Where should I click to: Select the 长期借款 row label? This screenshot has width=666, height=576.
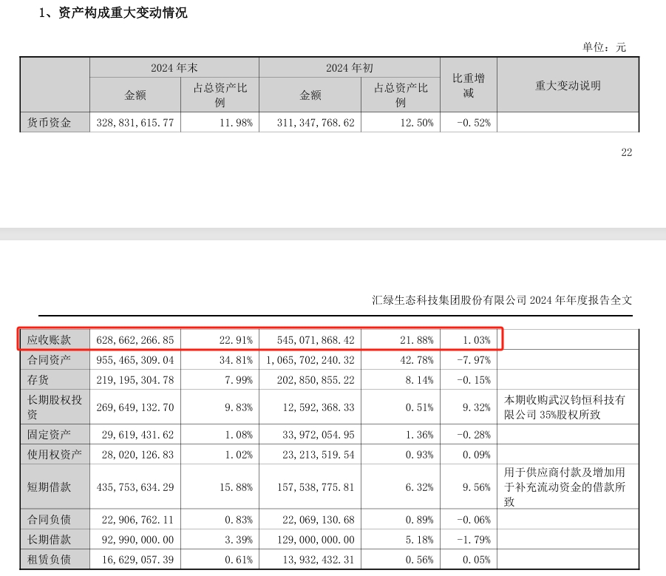tap(49, 540)
